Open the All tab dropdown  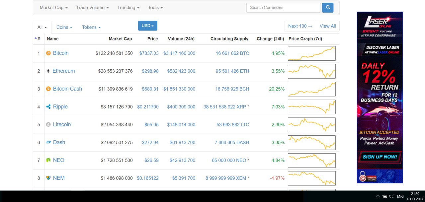(42, 27)
